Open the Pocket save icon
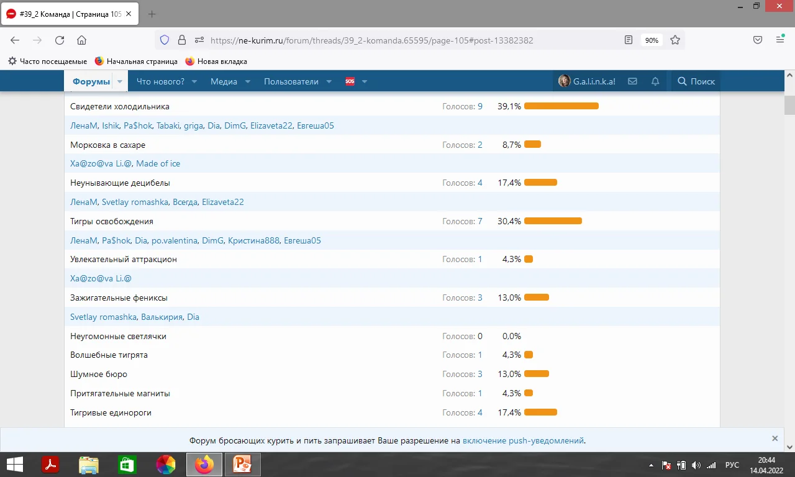 point(758,40)
